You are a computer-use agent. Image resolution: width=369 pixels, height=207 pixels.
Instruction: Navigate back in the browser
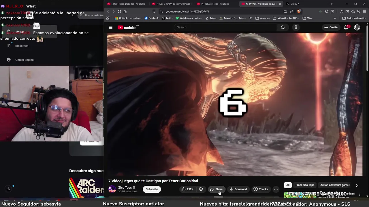pyautogui.click(x=108, y=11)
